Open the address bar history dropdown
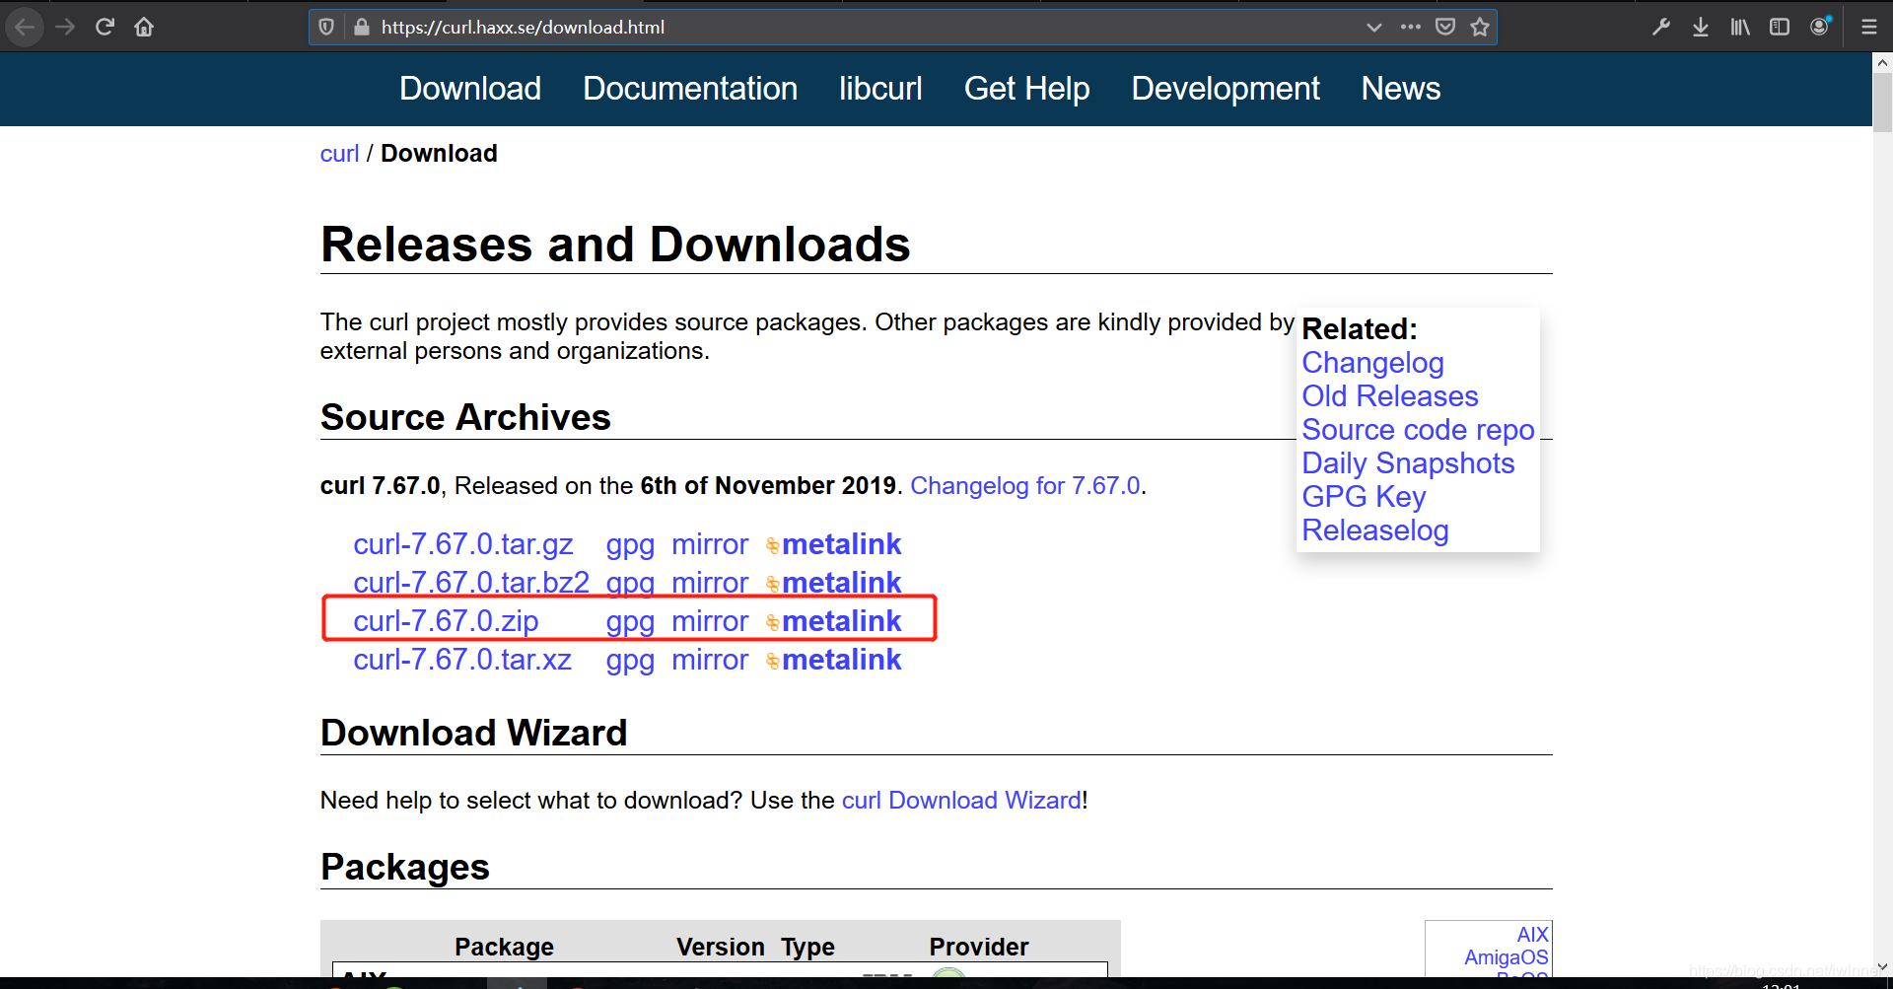Screen dimensions: 1893x989 pyautogui.click(x=1373, y=27)
